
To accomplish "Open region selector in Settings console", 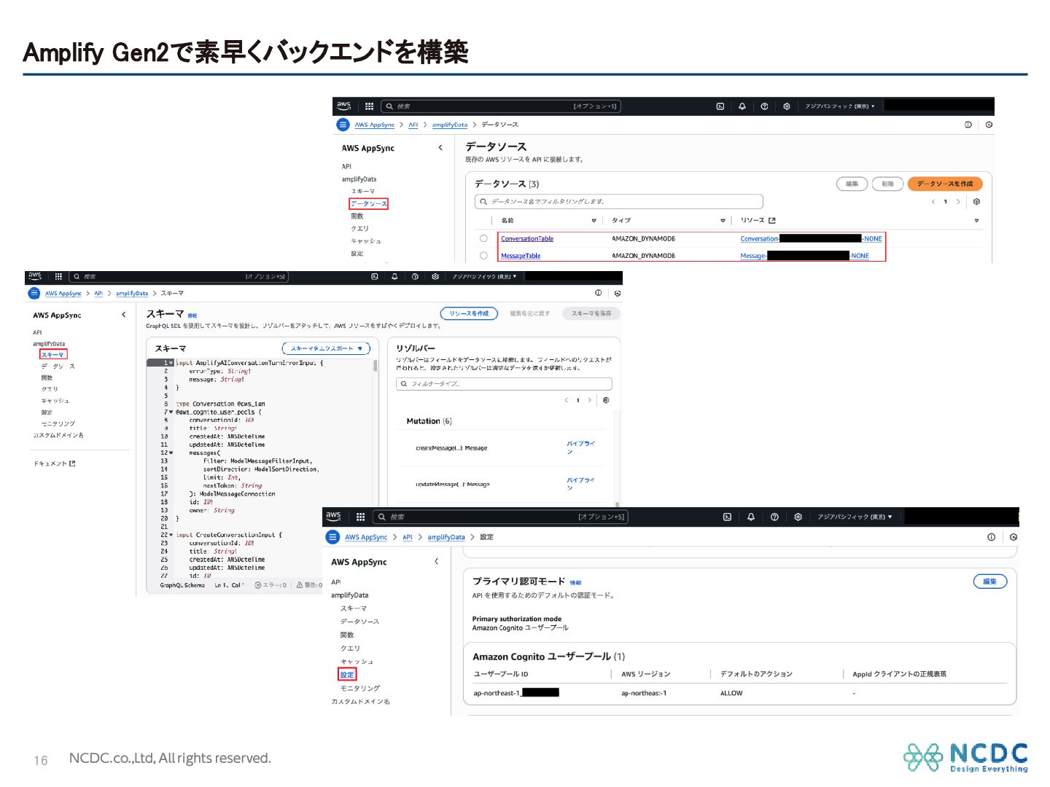I will click(855, 517).
